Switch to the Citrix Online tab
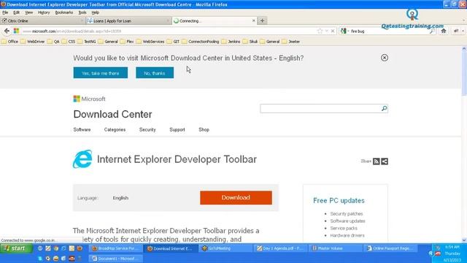The image size is (467, 263). coord(42,21)
